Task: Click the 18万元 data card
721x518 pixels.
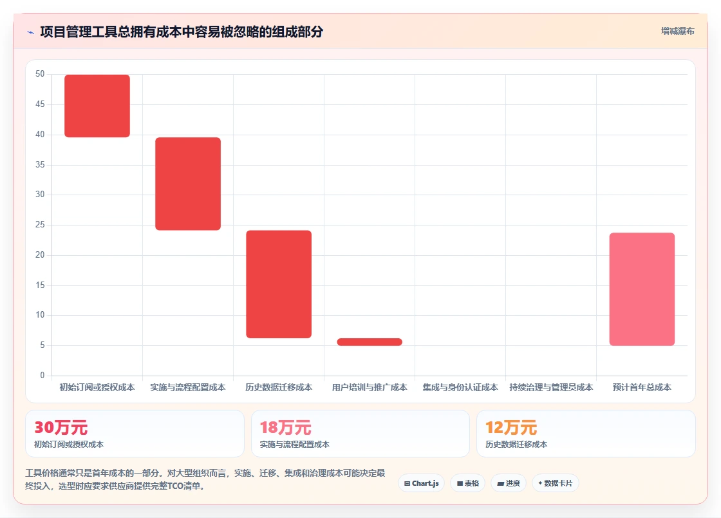Action: (360, 434)
